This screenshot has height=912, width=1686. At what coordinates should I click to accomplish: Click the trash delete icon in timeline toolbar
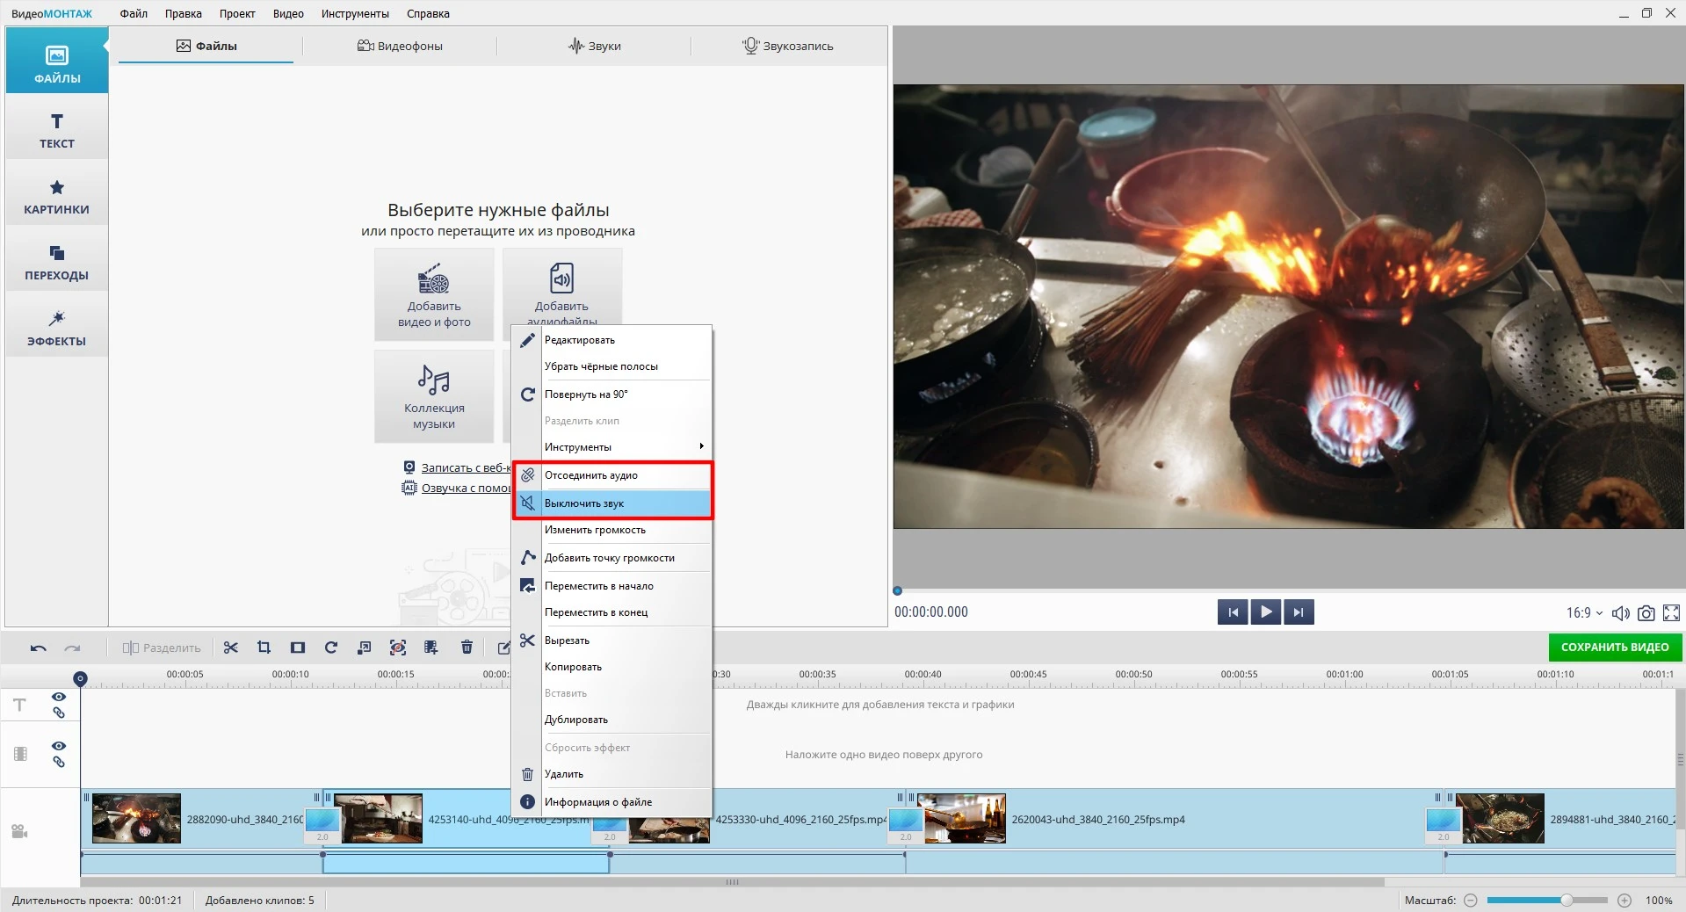point(467,648)
